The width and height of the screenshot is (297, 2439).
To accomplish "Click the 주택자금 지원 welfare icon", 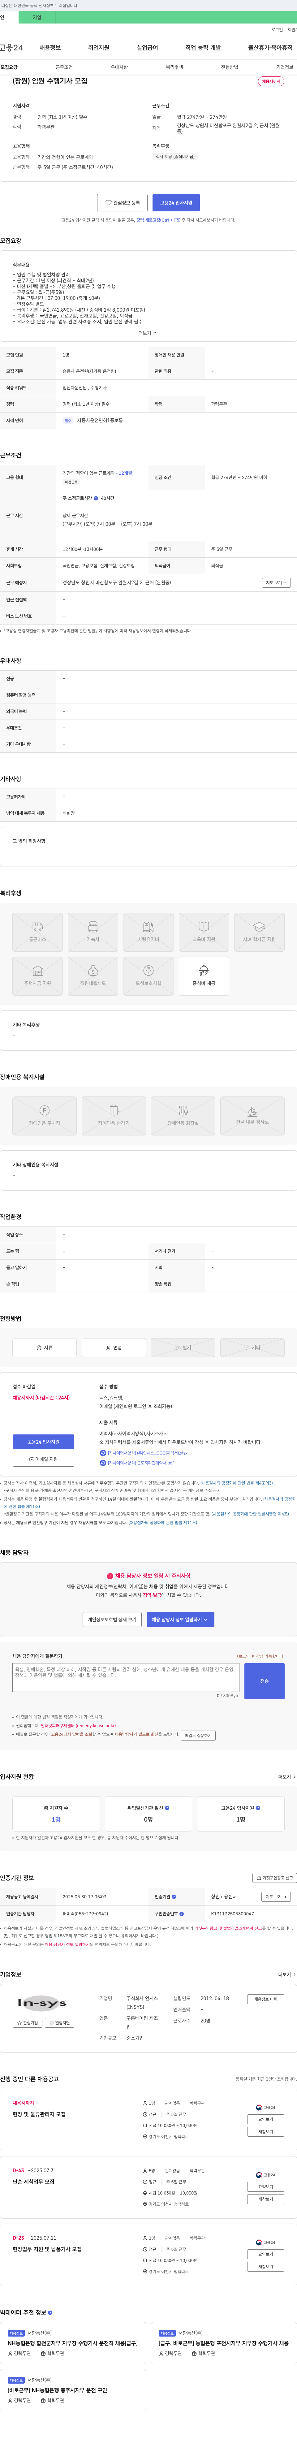I will click(38, 976).
